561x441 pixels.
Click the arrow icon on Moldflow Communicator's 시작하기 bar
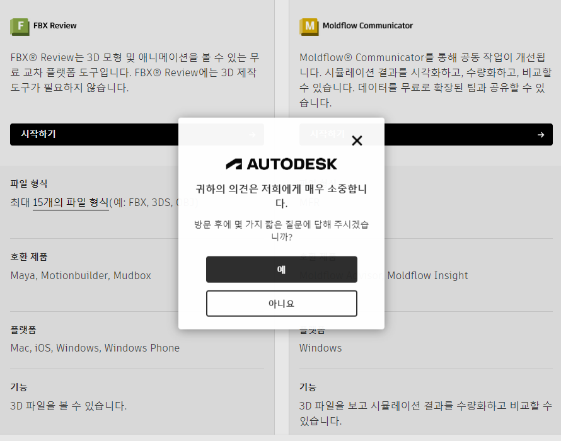coord(540,134)
